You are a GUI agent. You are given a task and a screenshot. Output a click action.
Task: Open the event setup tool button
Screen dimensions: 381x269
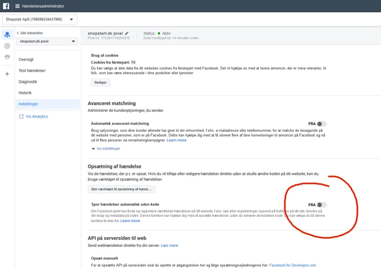(x=122, y=189)
